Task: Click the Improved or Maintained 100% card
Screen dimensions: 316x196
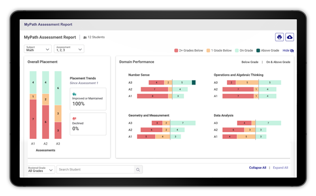Action: tap(88, 99)
